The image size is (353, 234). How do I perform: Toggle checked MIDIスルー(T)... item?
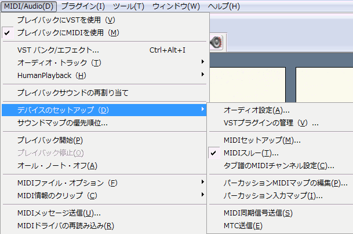coord(281,153)
